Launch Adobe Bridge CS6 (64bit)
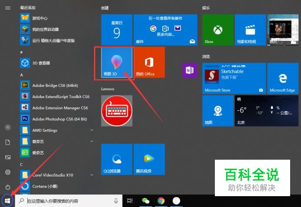Image resolution: width=301 pixels, height=207 pixels. pos(57,85)
